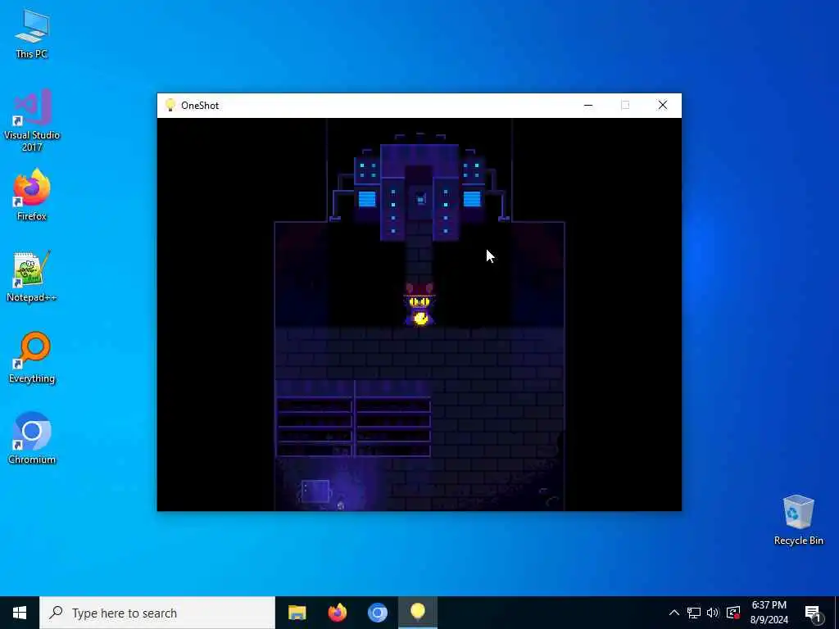Open the notification center icon
This screenshot has height=629, width=839.
point(813,613)
